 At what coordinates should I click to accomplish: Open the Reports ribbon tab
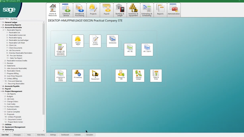pos(160,10)
